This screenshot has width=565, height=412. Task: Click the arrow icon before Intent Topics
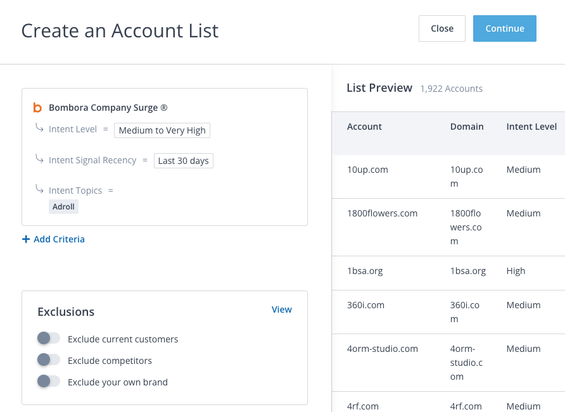point(40,189)
